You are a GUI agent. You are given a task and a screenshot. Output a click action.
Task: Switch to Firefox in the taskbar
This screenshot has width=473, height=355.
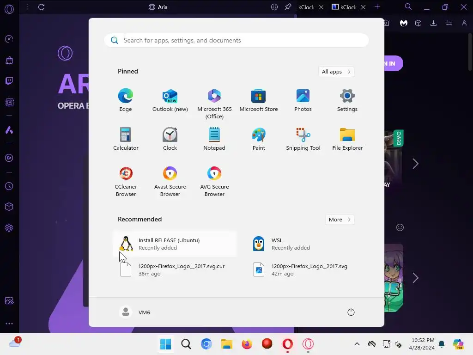click(247, 344)
